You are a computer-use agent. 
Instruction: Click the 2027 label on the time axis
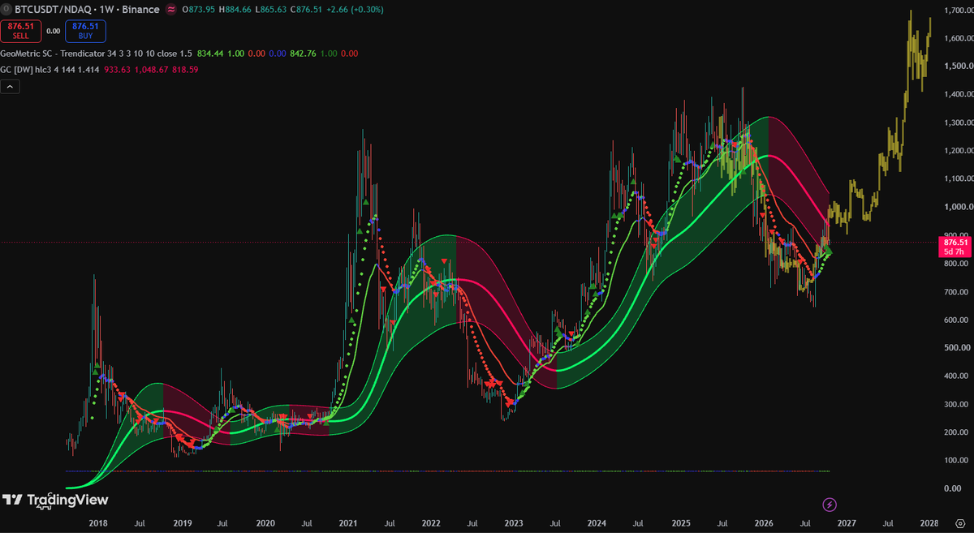click(x=847, y=525)
